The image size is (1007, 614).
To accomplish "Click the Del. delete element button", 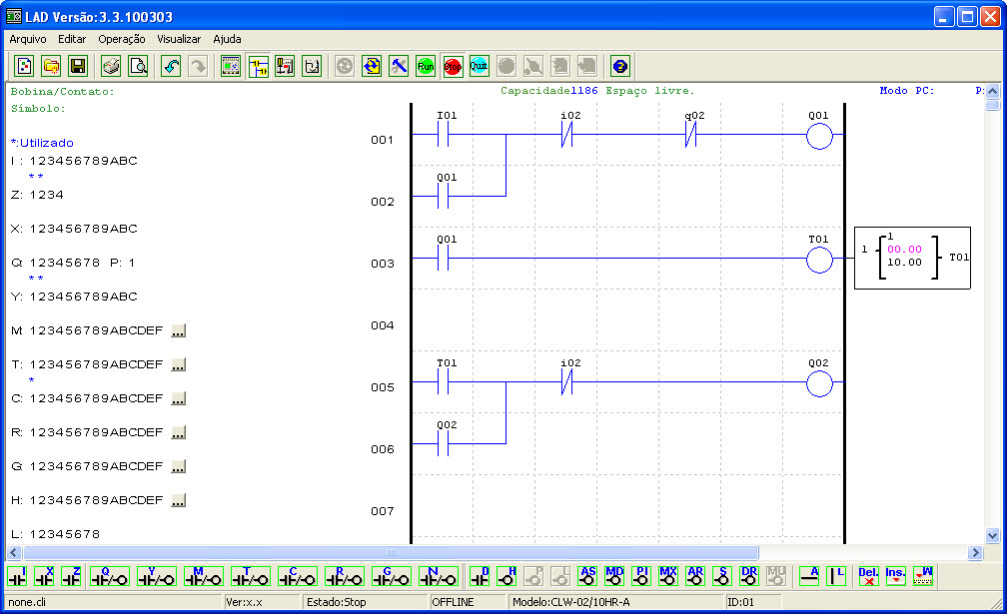I will (869, 576).
